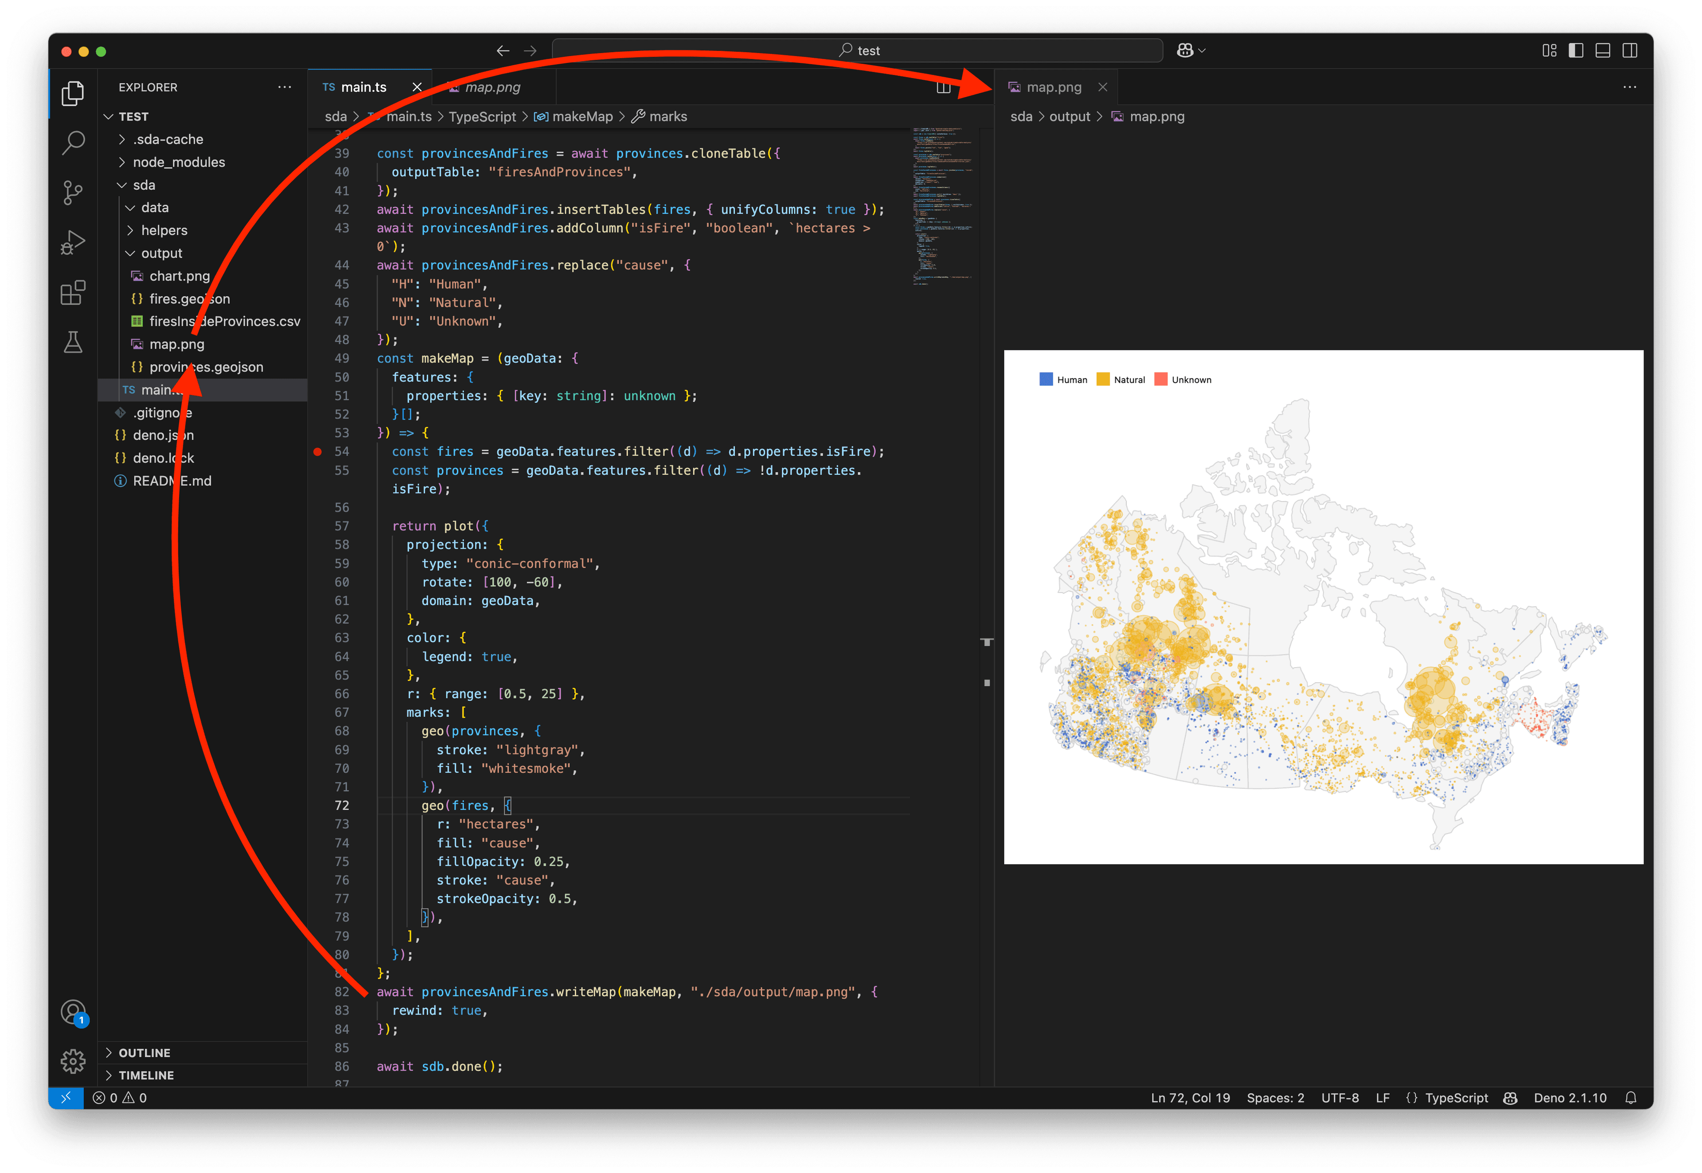This screenshot has width=1702, height=1173.
Task: Open Copilot menu in title bar
Action: coord(1191,50)
